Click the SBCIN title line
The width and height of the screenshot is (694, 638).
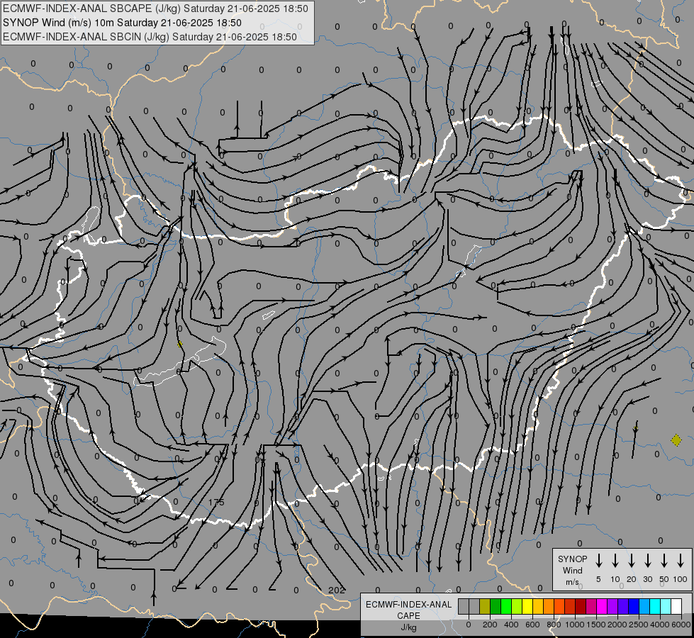click(x=150, y=37)
